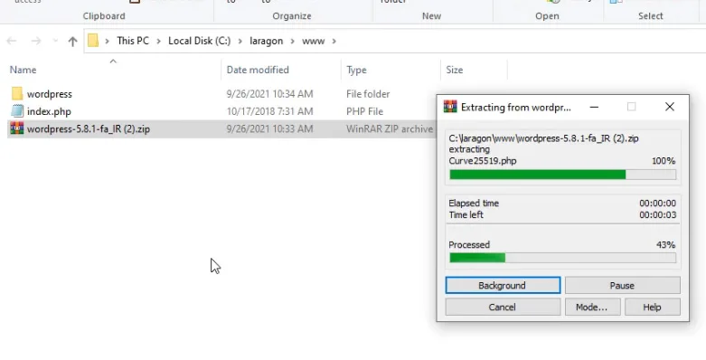Go to This PC in breadcrumb

pos(133,41)
